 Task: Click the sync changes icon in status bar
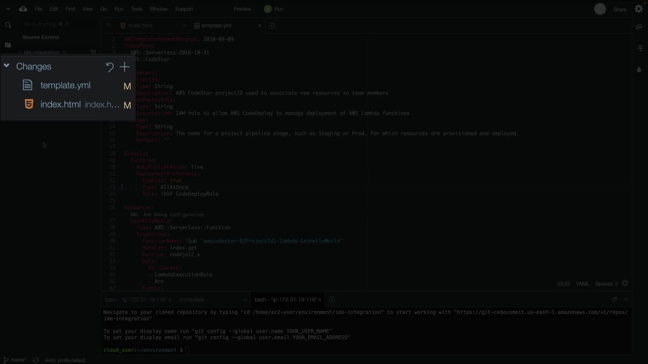(36, 360)
